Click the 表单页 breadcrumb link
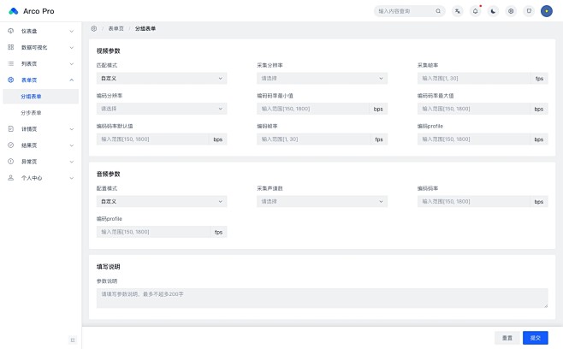Viewport: 563px width, 349px height. pyautogui.click(x=116, y=28)
